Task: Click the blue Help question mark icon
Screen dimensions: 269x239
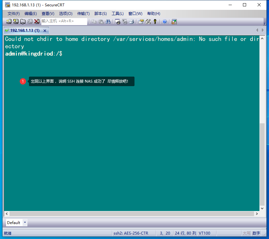Action: pos(165,22)
